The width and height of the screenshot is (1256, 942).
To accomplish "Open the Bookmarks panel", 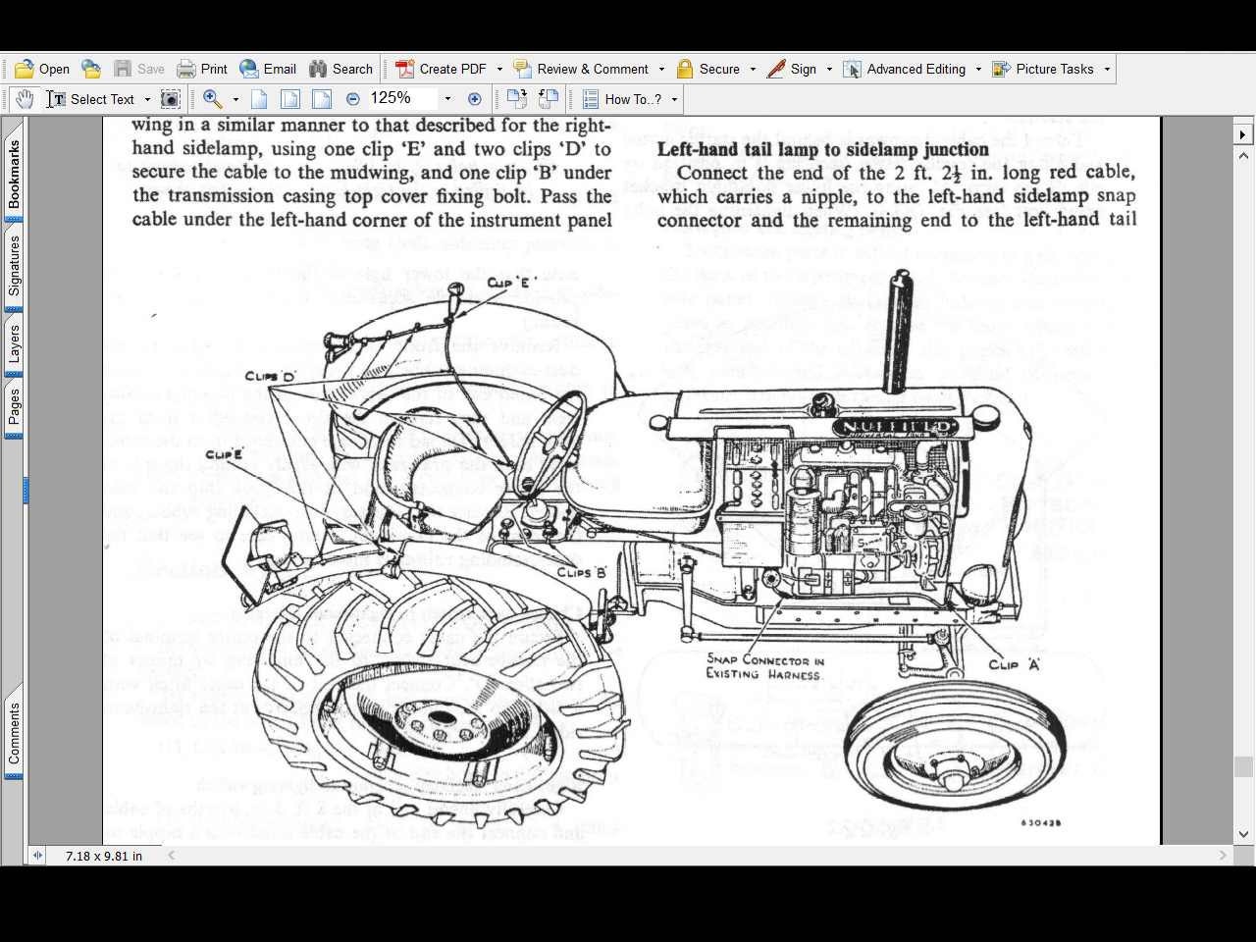I will [x=13, y=172].
